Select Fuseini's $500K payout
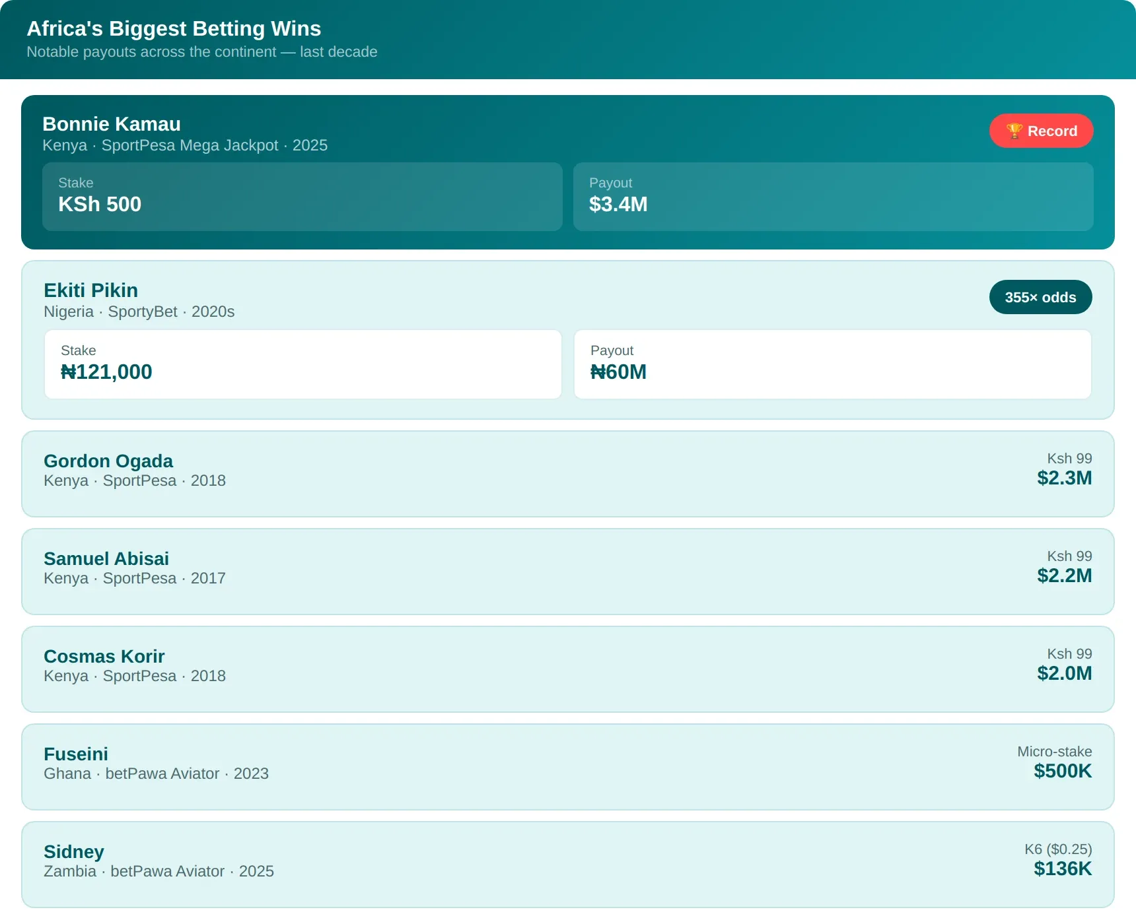Screen dimensions: 1136x924 pos(1063,771)
